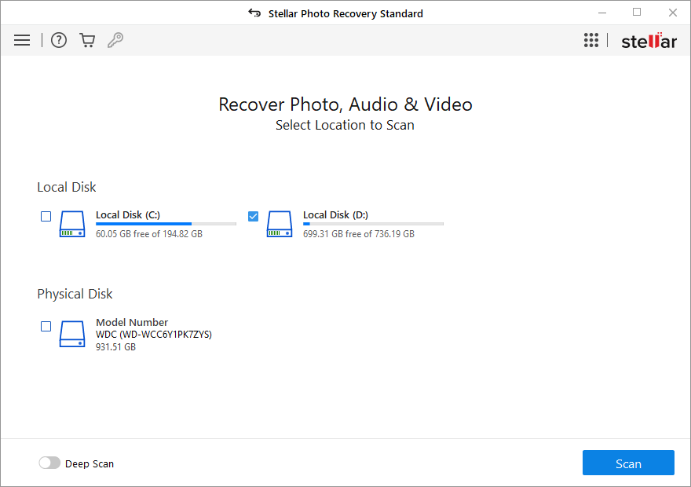Click the Recover Photo, Audio & Video heading
691x487 pixels.
click(345, 104)
